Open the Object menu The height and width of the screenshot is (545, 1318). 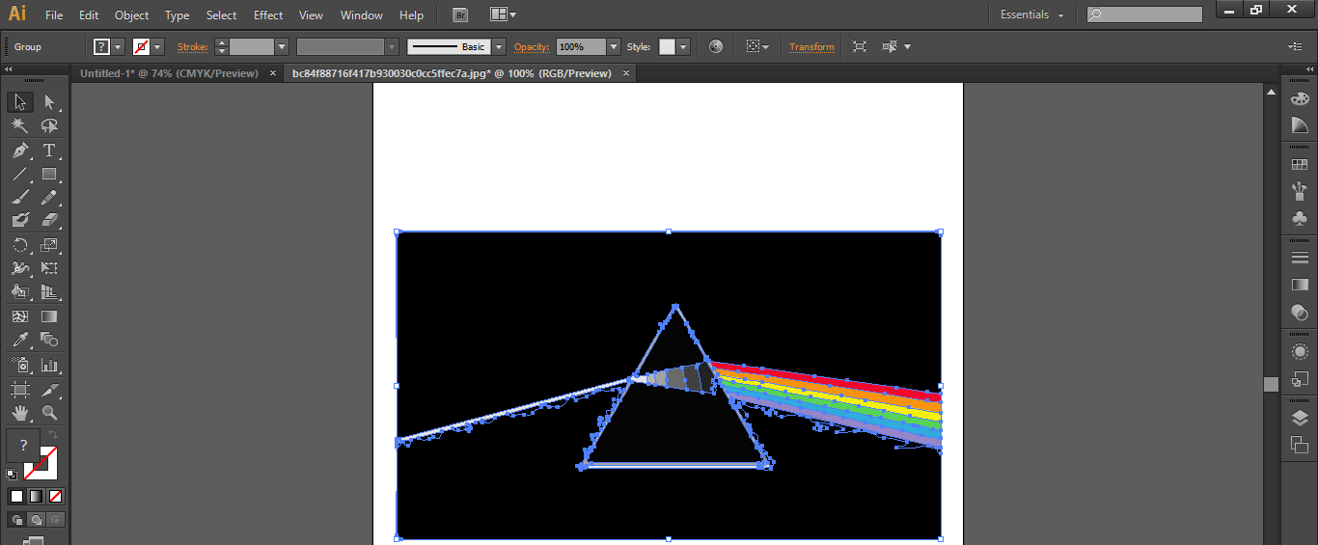click(131, 15)
